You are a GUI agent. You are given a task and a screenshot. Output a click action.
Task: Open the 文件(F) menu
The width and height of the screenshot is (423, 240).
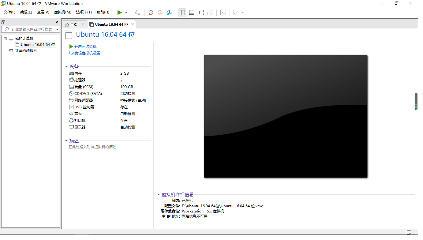(x=9, y=12)
